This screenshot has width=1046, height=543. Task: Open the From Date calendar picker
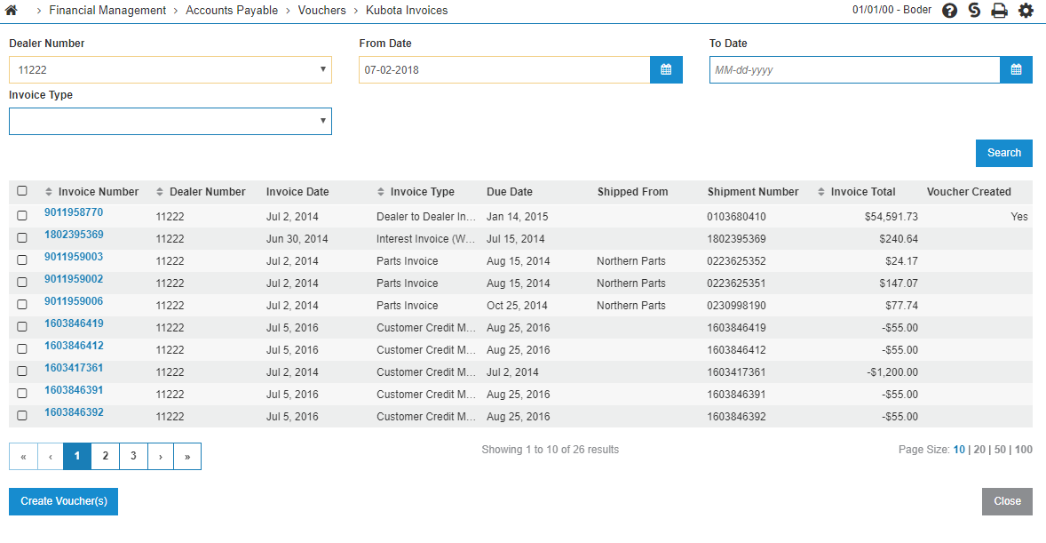[x=666, y=70]
